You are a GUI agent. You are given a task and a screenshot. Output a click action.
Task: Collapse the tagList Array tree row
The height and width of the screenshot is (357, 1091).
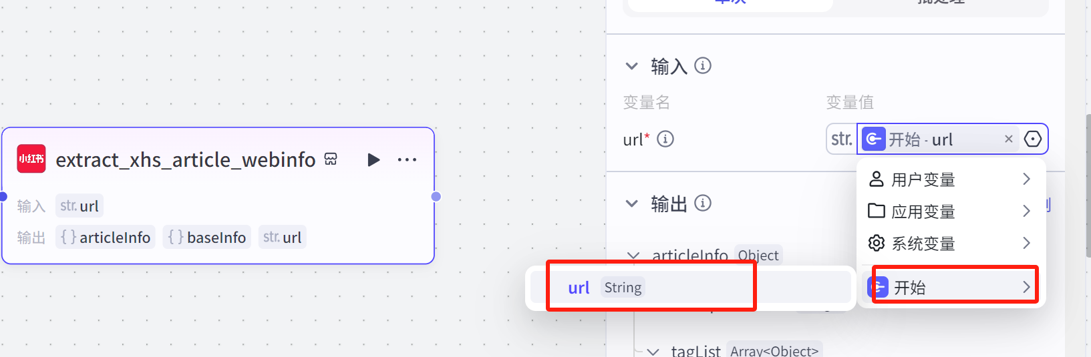[653, 352]
